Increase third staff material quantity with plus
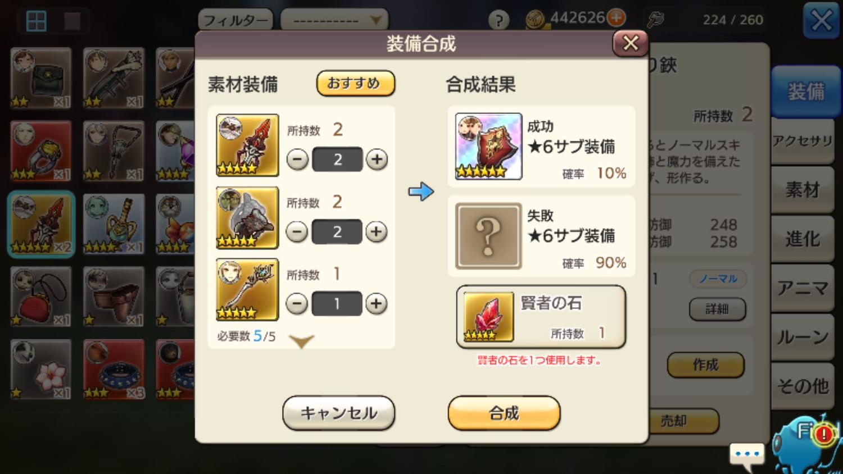843x474 pixels. tap(377, 304)
